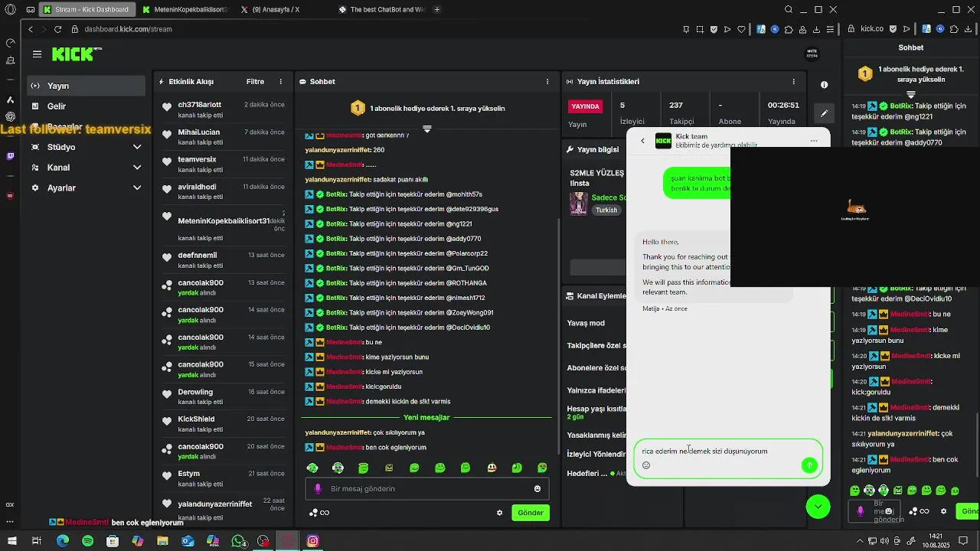Open the translate extension icon
Image resolution: width=980 pixels, height=551 pixels.
(761, 29)
